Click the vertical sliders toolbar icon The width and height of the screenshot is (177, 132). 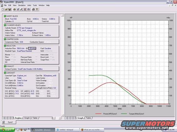[x=29, y=9]
